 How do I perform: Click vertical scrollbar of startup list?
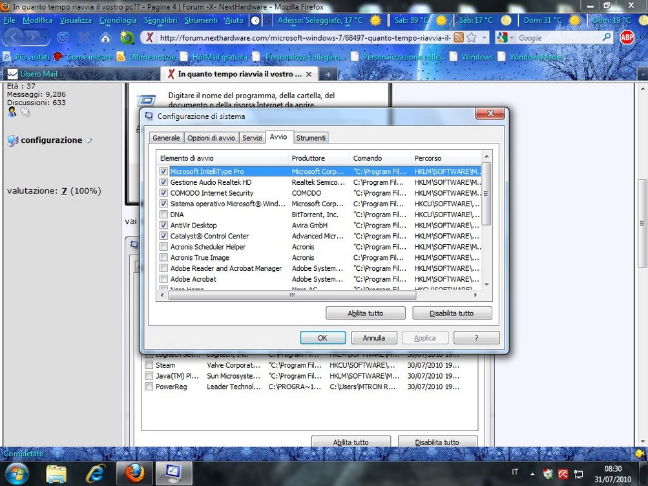486,194
